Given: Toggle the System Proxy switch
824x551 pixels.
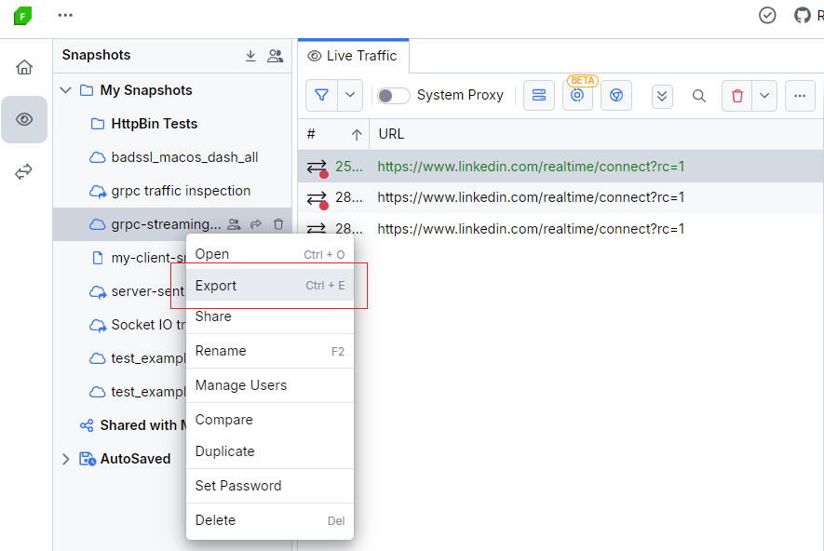Looking at the screenshot, I should (x=393, y=95).
